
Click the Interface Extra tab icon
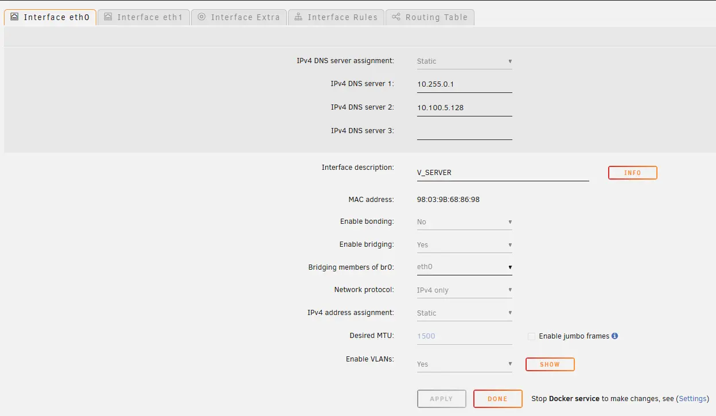pos(201,17)
